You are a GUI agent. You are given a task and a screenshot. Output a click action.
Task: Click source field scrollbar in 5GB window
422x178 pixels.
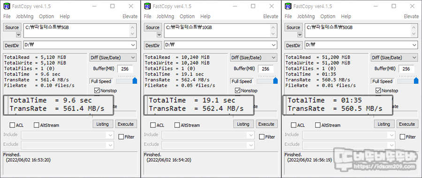[x=132, y=30]
